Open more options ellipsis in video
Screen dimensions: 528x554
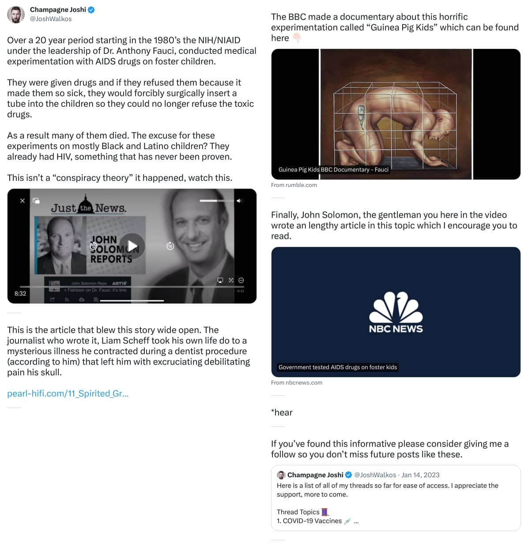[241, 280]
